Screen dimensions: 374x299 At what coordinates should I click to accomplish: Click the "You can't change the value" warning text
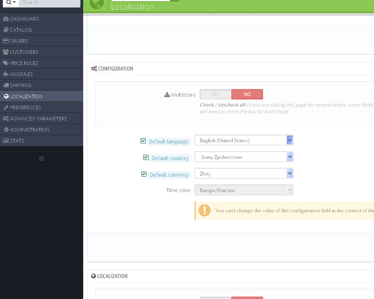click(x=295, y=211)
